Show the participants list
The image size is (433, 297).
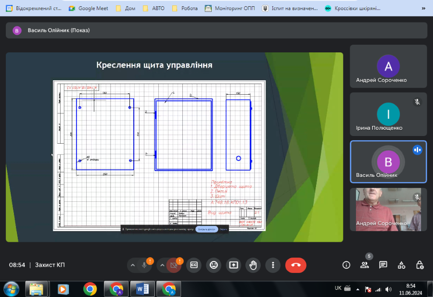(x=365, y=265)
